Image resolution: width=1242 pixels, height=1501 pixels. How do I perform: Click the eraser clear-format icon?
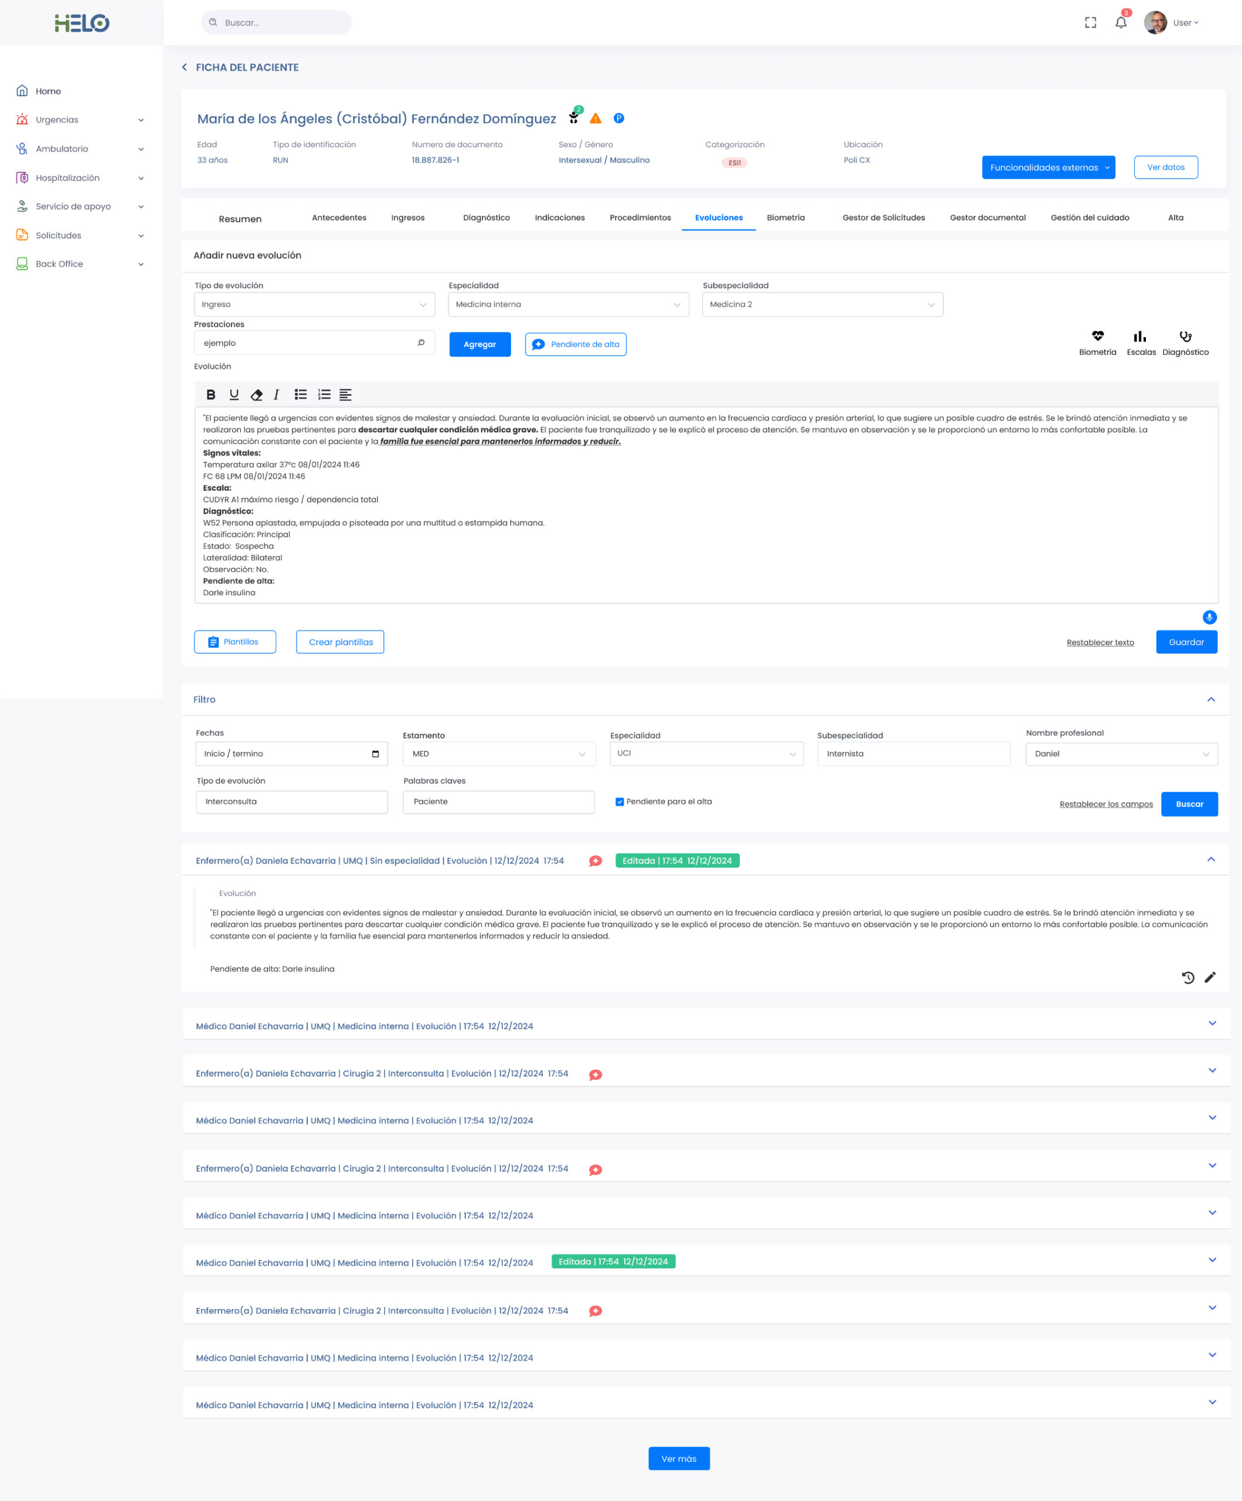(x=257, y=395)
